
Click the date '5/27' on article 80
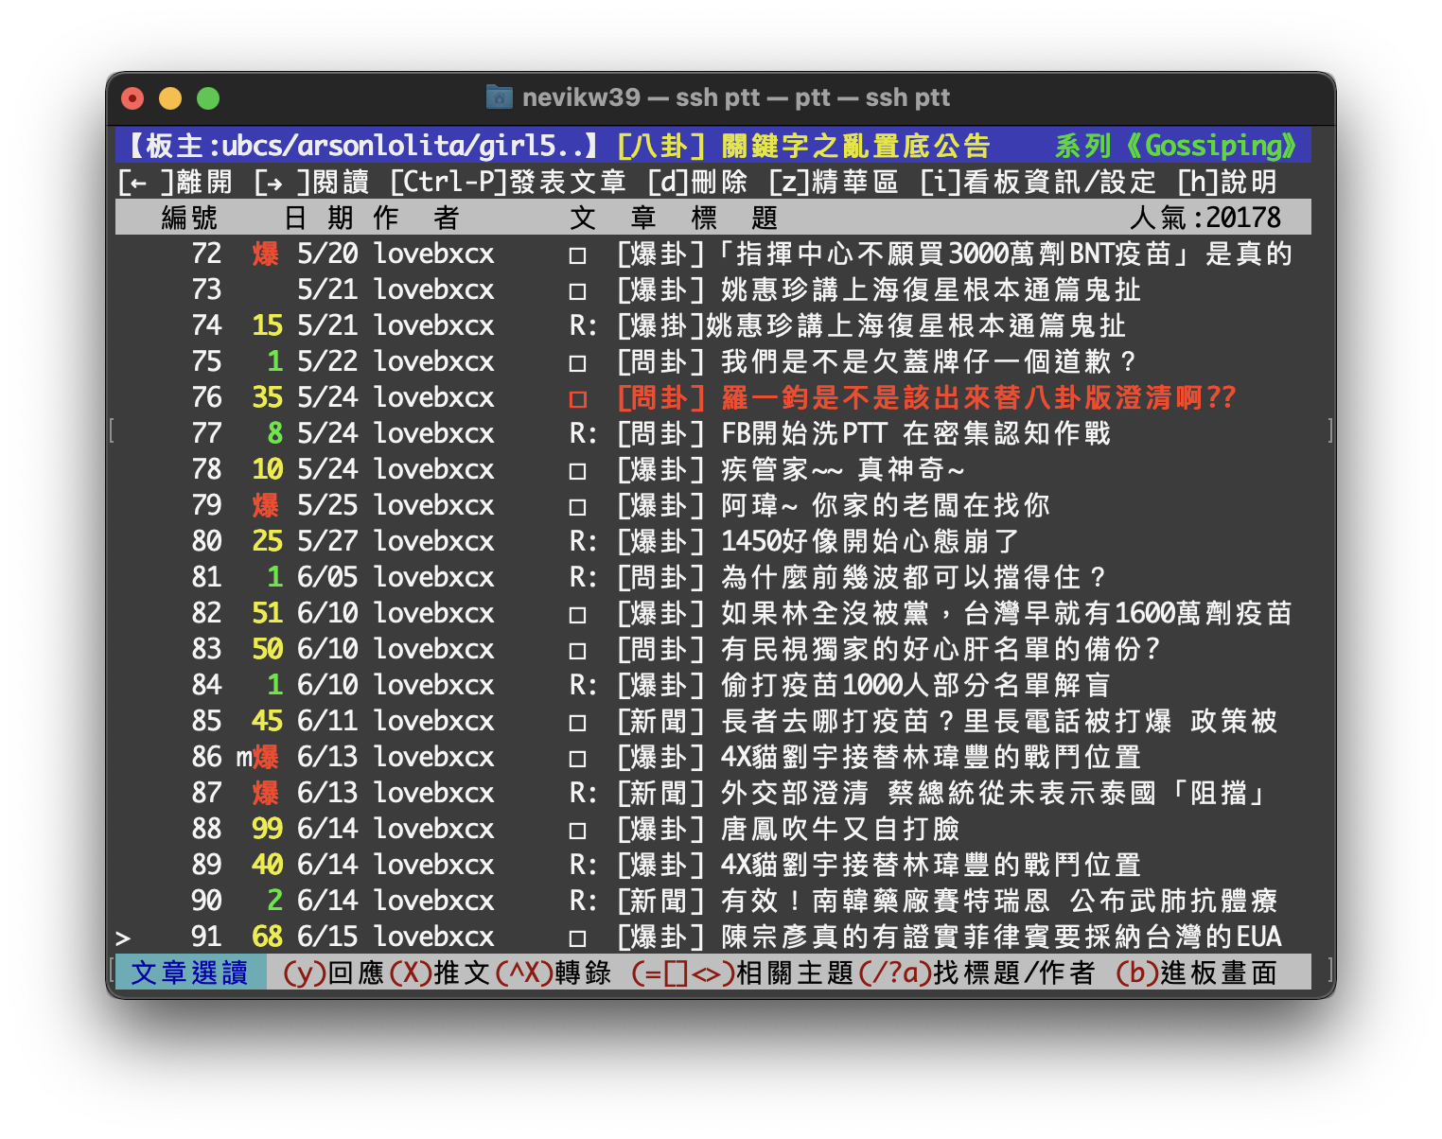(x=327, y=541)
